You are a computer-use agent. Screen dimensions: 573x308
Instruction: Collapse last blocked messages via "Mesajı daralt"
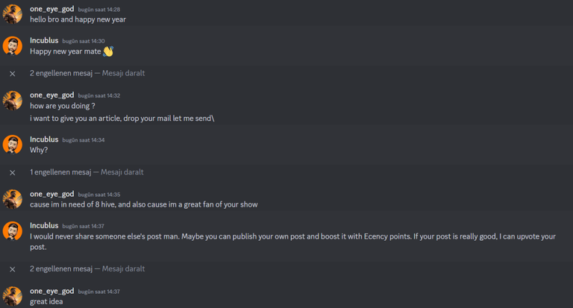click(123, 268)
